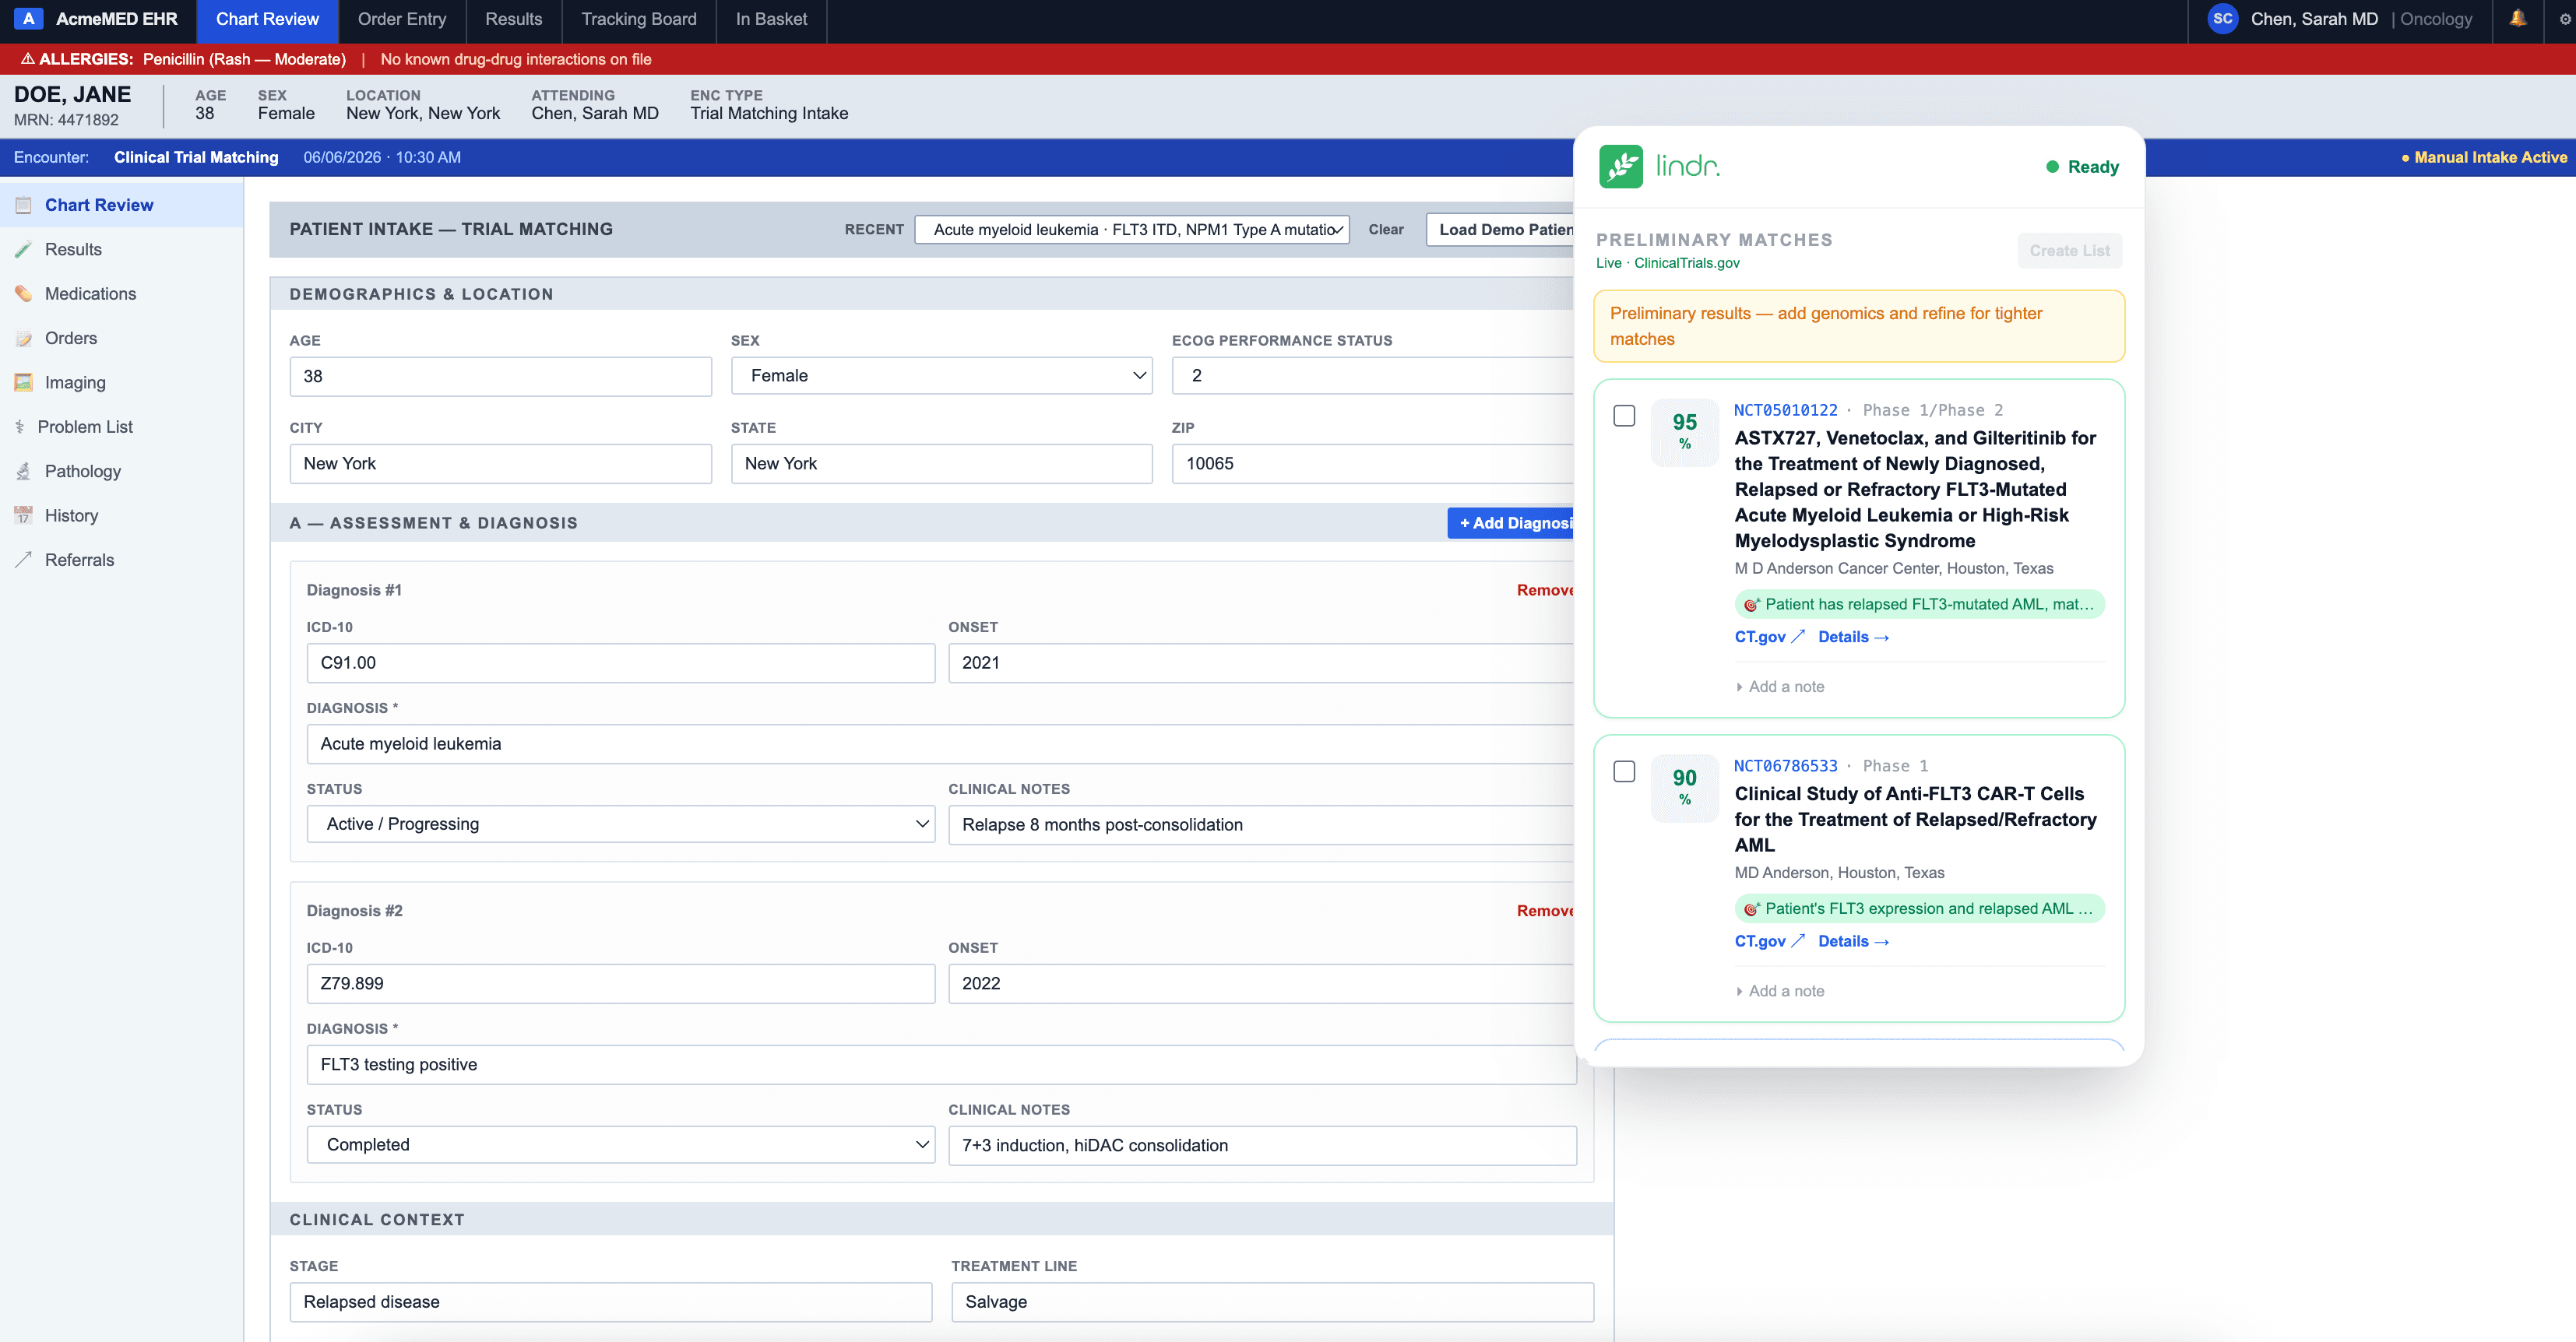Screen dimensions: 2576x1342
Task: Open the notifications bell icon
Action: pyautogui.click(x=2518, y=19)
